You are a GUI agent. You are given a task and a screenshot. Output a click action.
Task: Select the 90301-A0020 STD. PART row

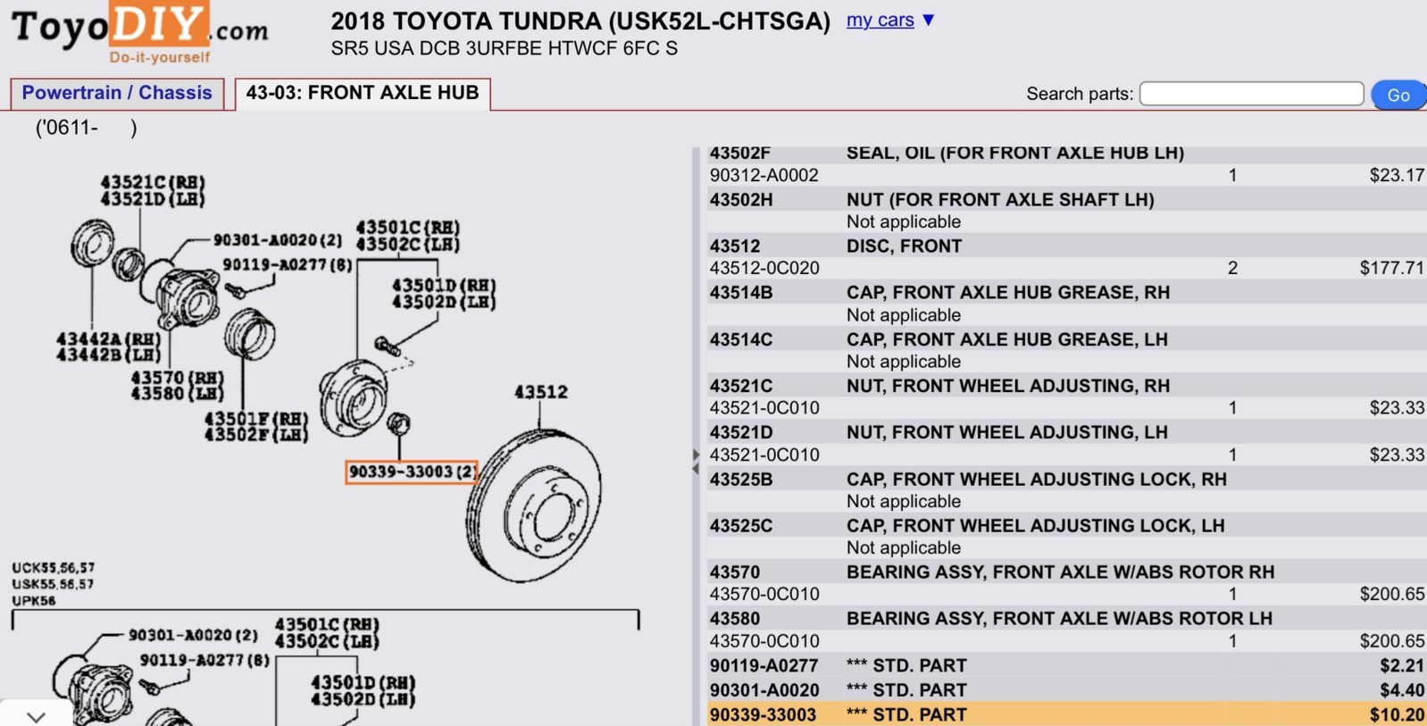click(1067, 689)
